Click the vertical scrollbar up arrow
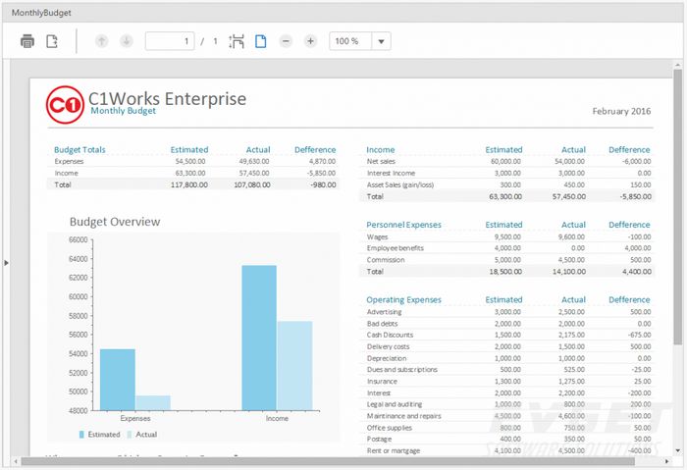 click(678, 65)
